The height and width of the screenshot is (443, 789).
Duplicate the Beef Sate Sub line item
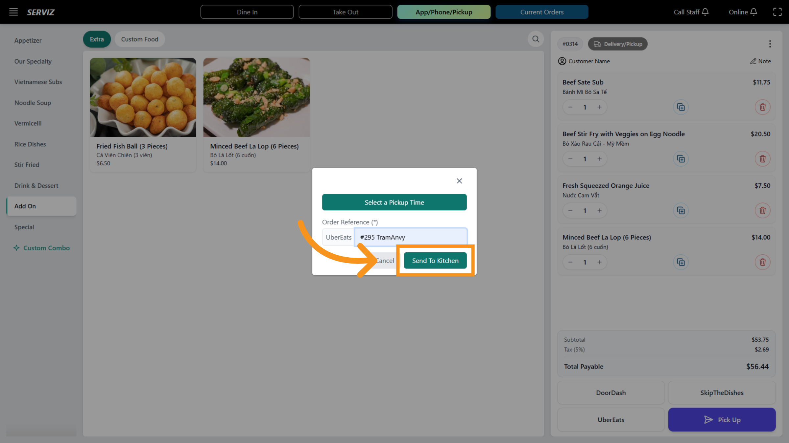681,107
